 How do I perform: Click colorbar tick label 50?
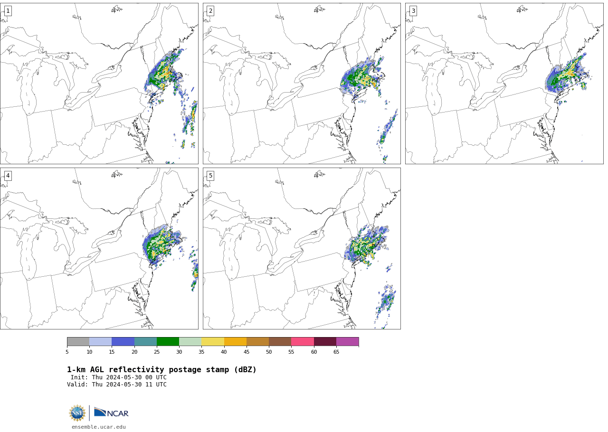click(x=269, y=352)
